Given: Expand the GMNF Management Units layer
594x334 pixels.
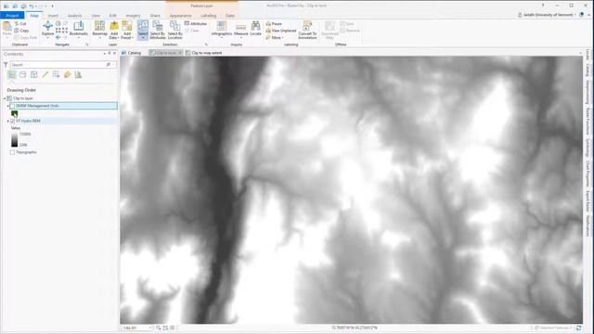Looking at the screenshot, I should [8, 106].
